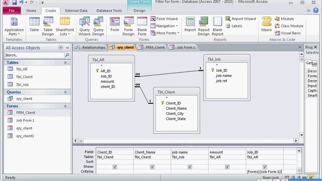Collapse navigation pane with shutter arrows

click(x=67, y=48)
